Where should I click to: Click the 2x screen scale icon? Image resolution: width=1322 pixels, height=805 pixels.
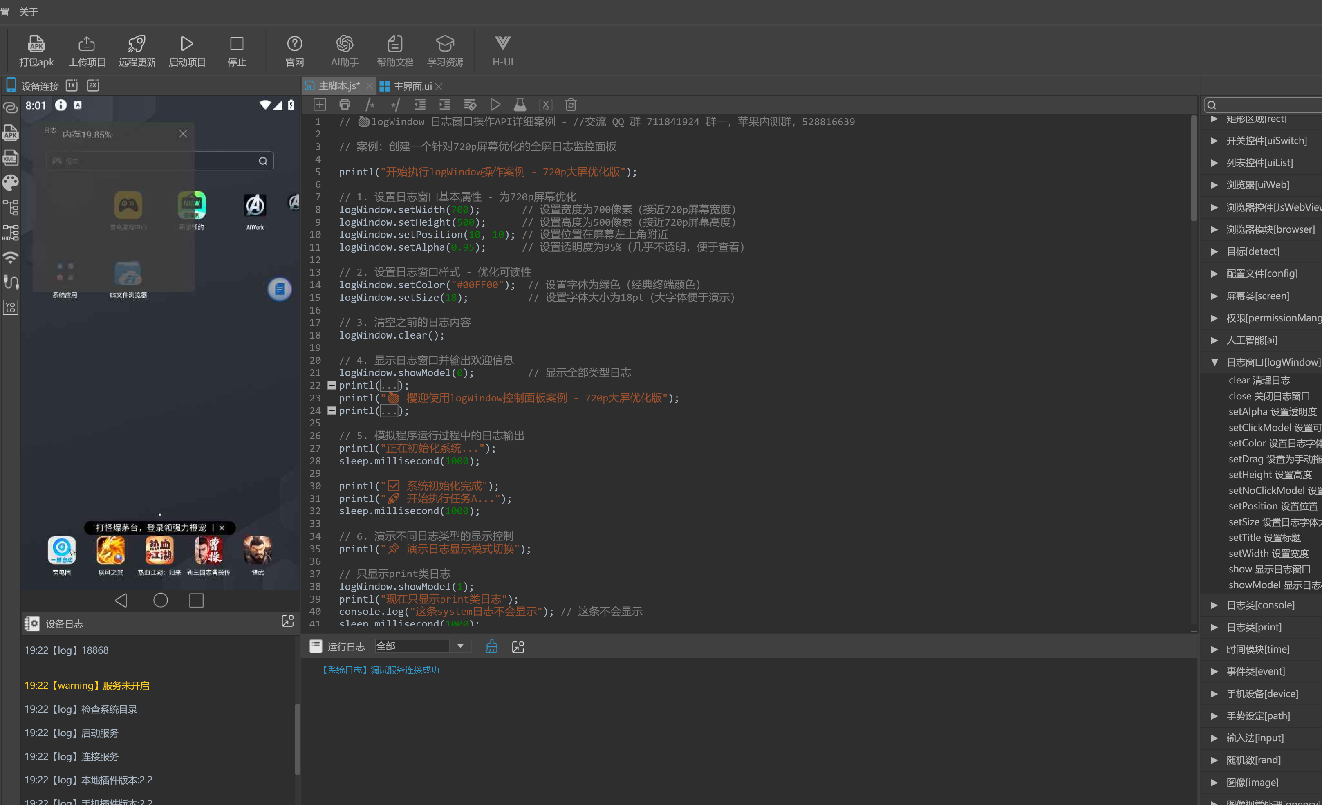click(x=93, y=85)
